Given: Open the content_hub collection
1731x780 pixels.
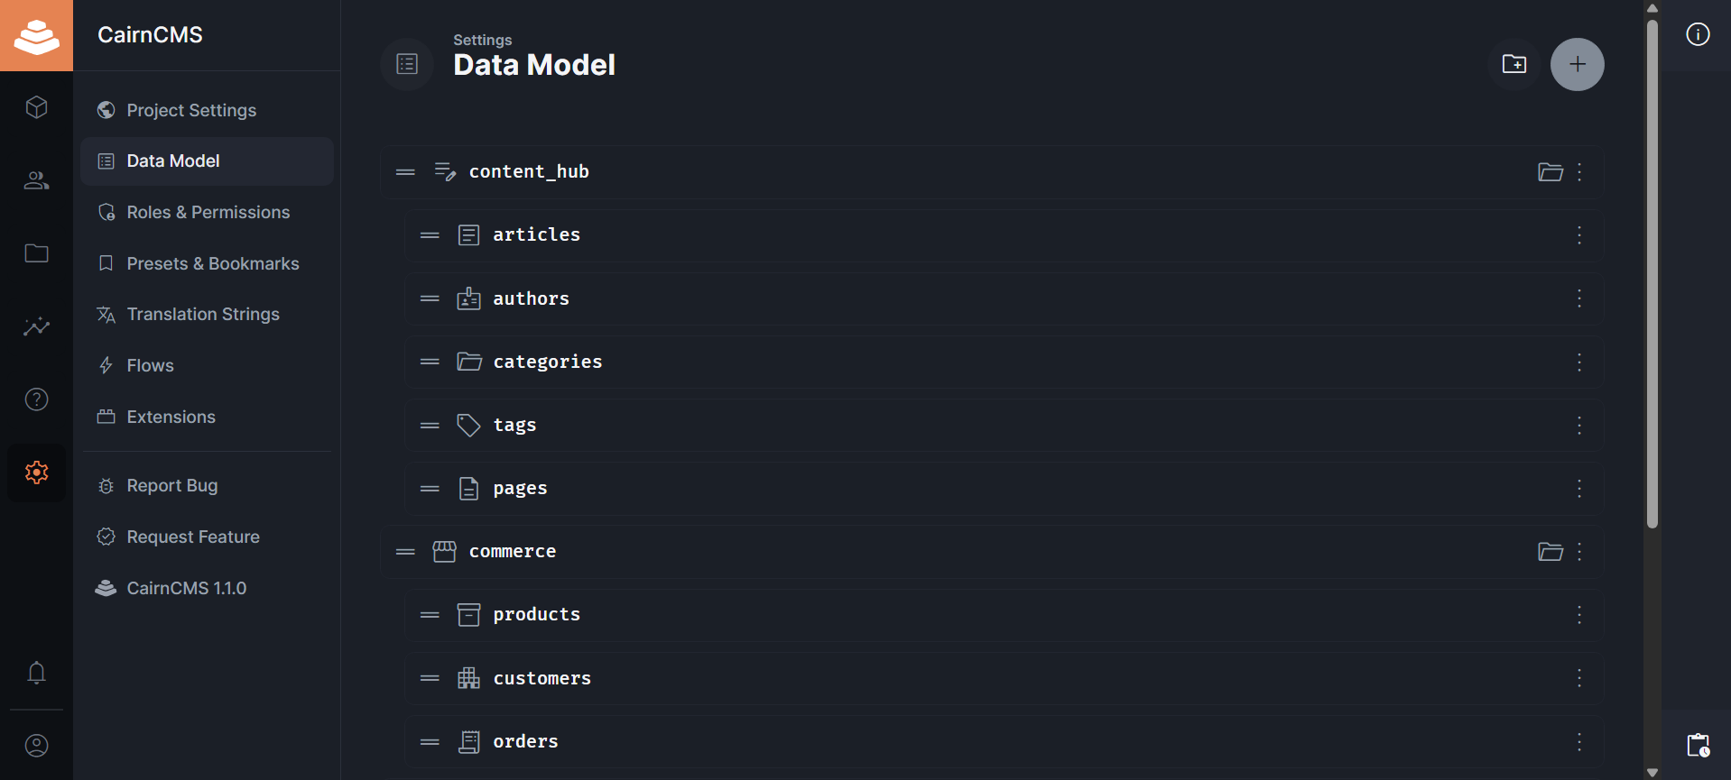Looking at the screenshot, I should 992,172.
